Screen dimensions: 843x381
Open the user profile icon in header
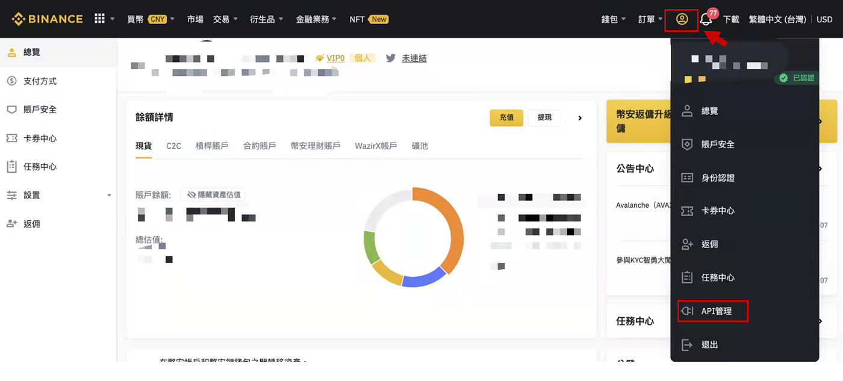[x=682, y=19]
